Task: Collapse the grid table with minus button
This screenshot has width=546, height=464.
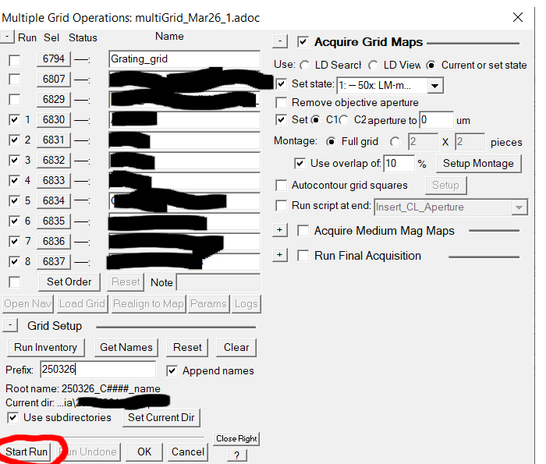Action: (x=7, y=37)
